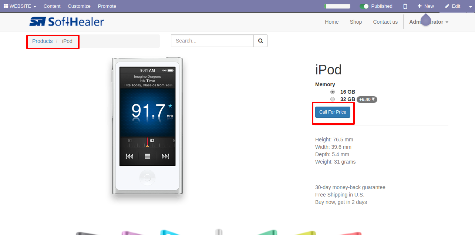Open the Contact us link
Screen dimensions: 475x235
pyautogui.click(x=385, y=22)
